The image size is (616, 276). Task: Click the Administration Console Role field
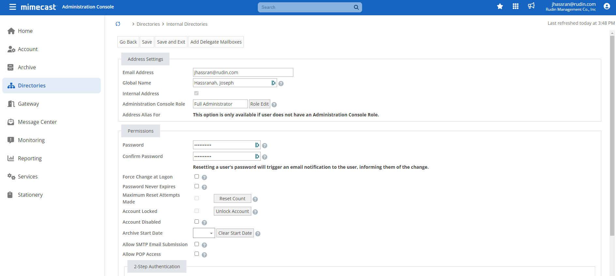tap(220, 104)
